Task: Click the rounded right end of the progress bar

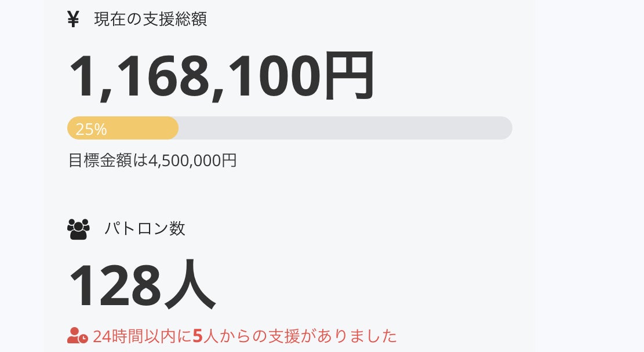Action: click(504, 128)
